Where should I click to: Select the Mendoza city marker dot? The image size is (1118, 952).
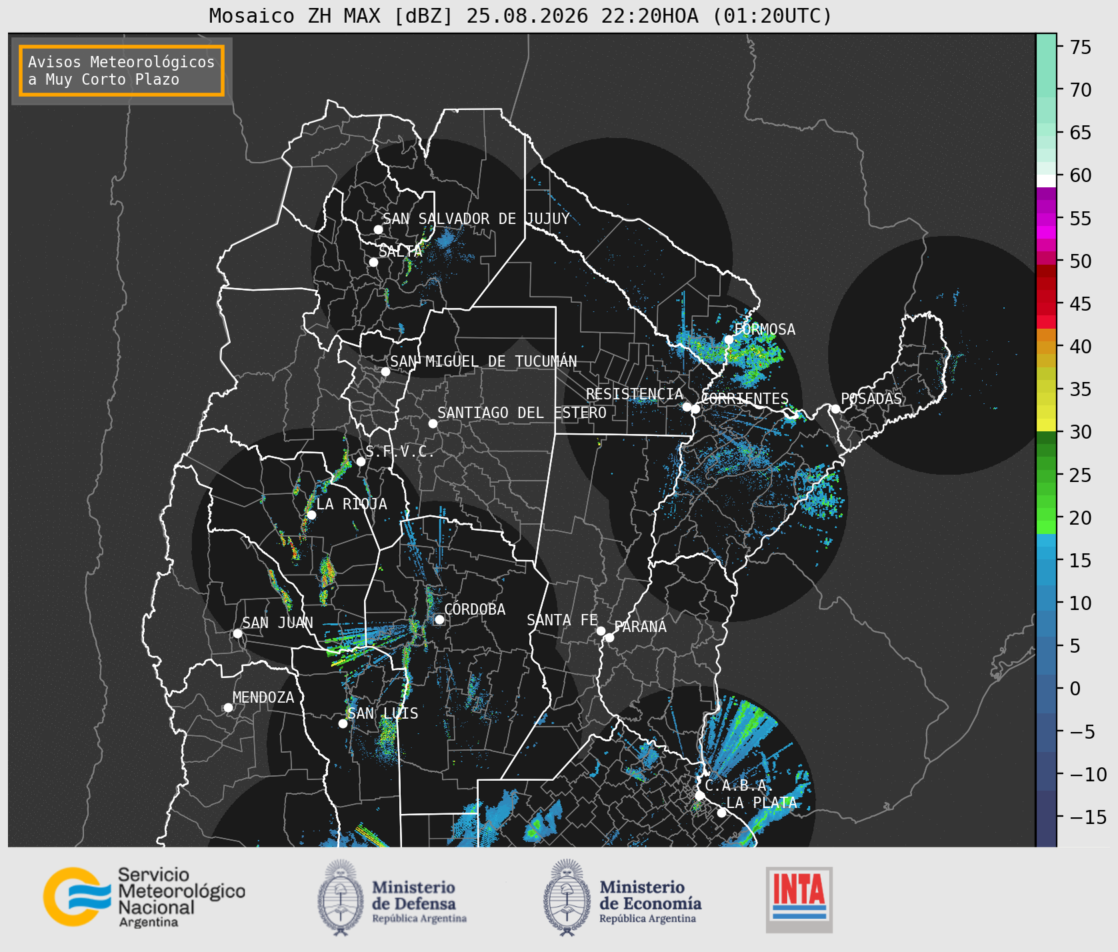click(228, 707)
